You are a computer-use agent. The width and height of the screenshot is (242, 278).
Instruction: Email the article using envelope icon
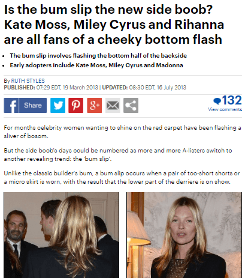tap(113, 105)
